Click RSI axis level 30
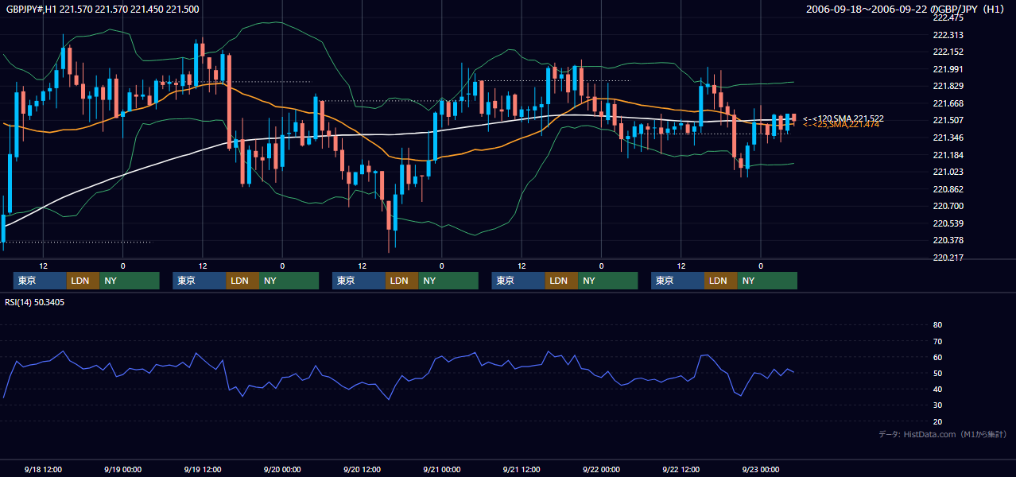The height and width of the screenshot is (477, 1016). click(x=937, y=405)
